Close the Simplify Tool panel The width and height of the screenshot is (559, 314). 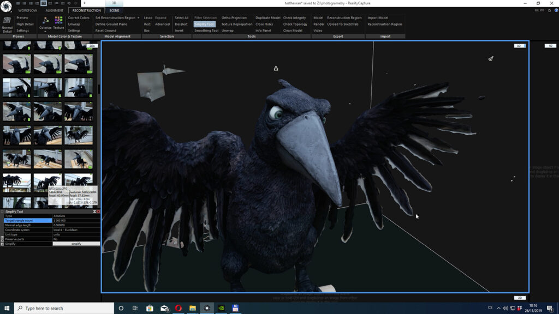pos(98,212)
